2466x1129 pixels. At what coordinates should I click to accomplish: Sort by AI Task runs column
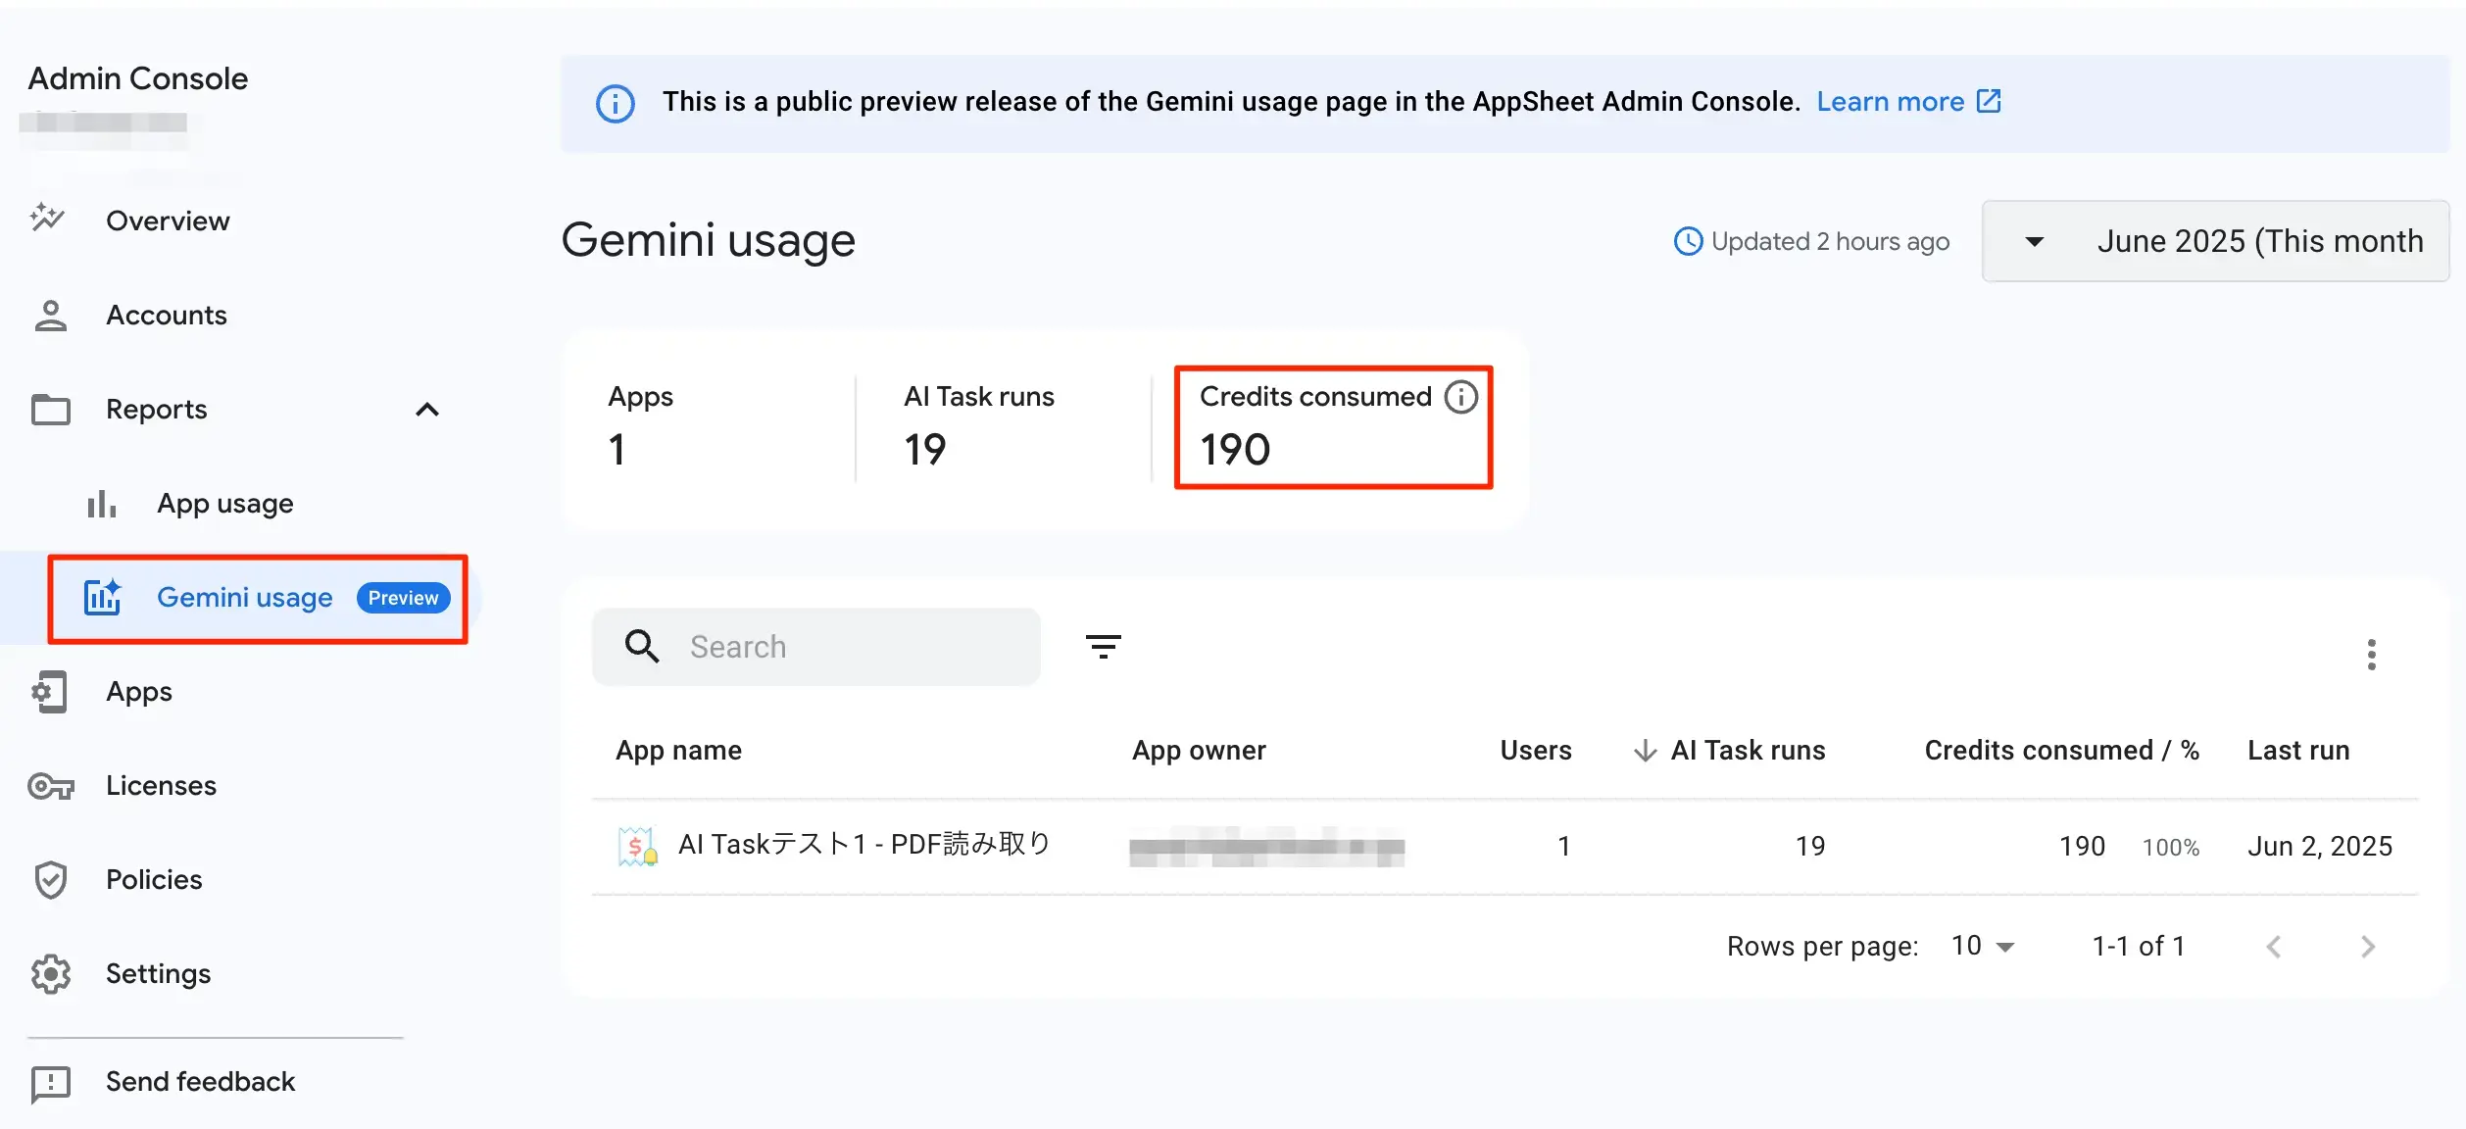[1749, 750]
